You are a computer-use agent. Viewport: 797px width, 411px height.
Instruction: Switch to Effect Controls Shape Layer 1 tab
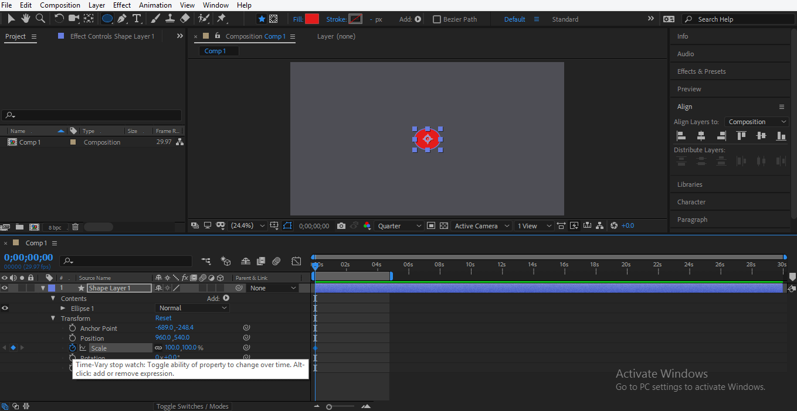point(111,36)
